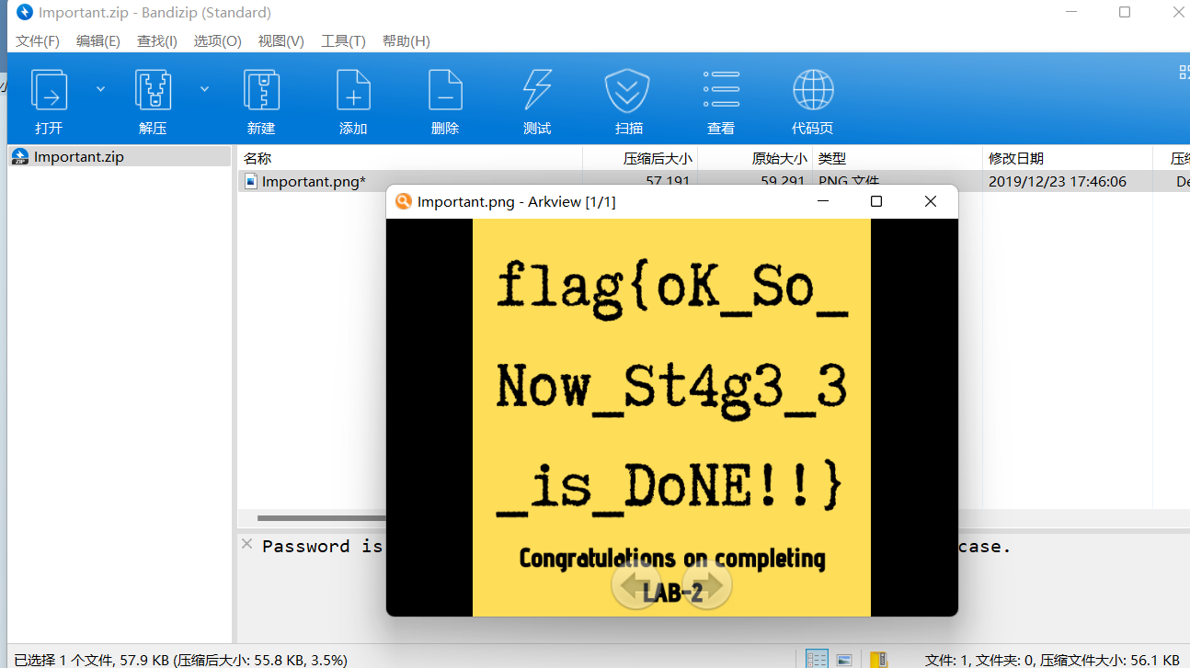This screenshot has width=1190, height=668.
Task: Switch to details list view in status bar
Action: pyautogui.click(x=817, y=659)
